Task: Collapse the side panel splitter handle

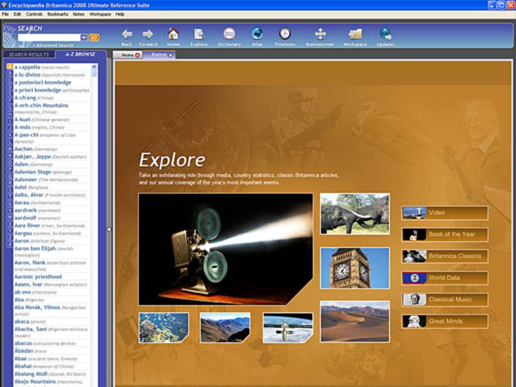Action: (x=109, y=230)
